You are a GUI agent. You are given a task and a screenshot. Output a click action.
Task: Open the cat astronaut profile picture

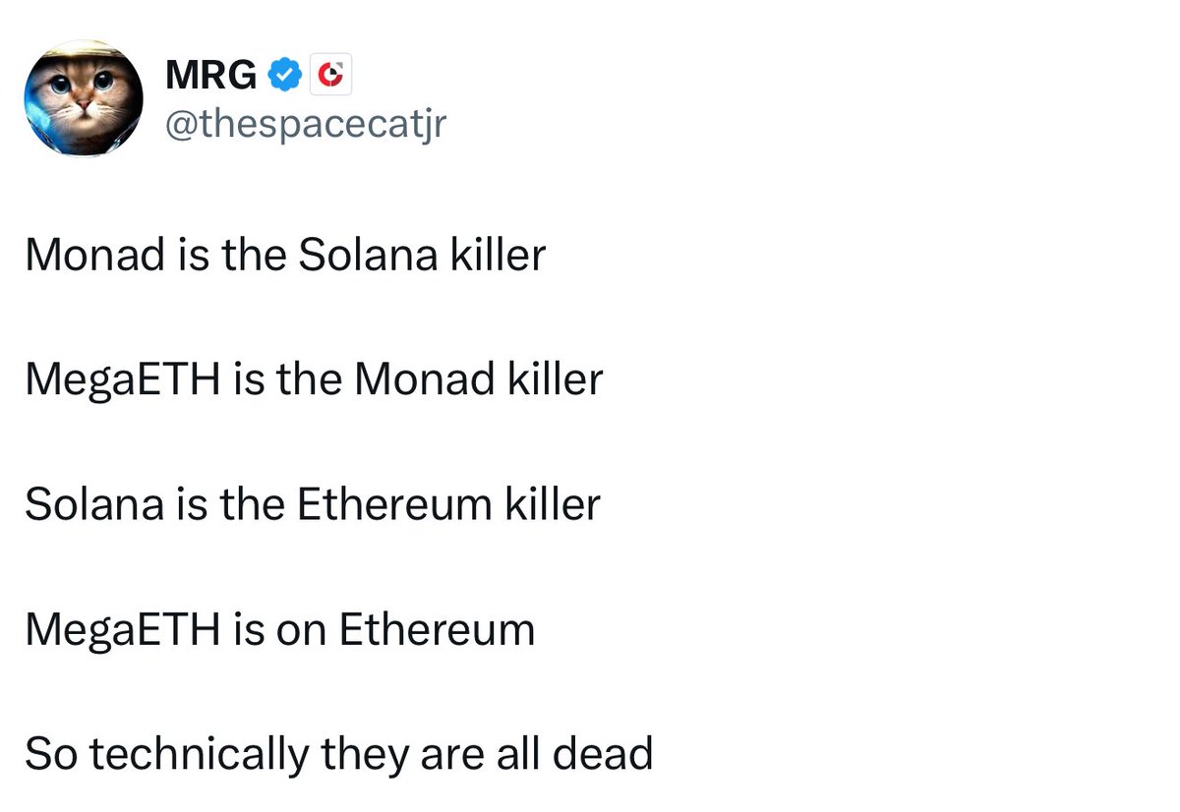(84, 98)
